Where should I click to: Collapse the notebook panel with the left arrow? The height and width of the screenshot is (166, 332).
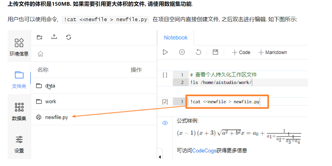(x=160, y=157)
